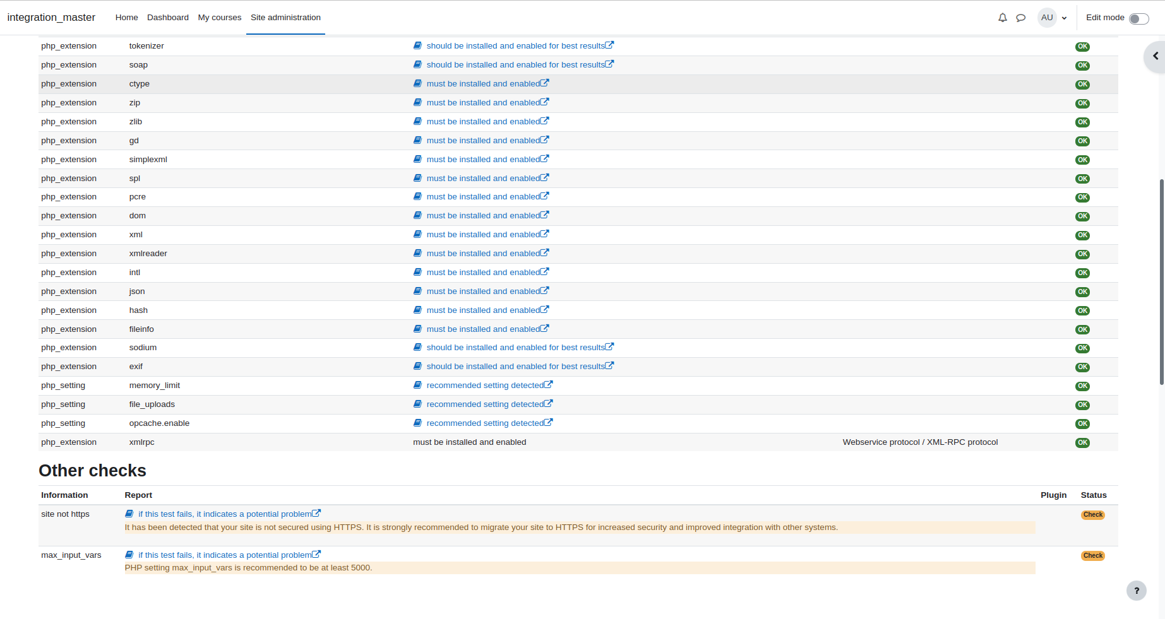Open the opcache.enable recommended setting link

485,423
